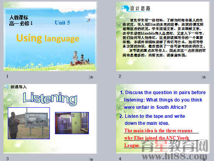
Task: Click the animation star icon under slide 1
Action: tap(91, 77)
